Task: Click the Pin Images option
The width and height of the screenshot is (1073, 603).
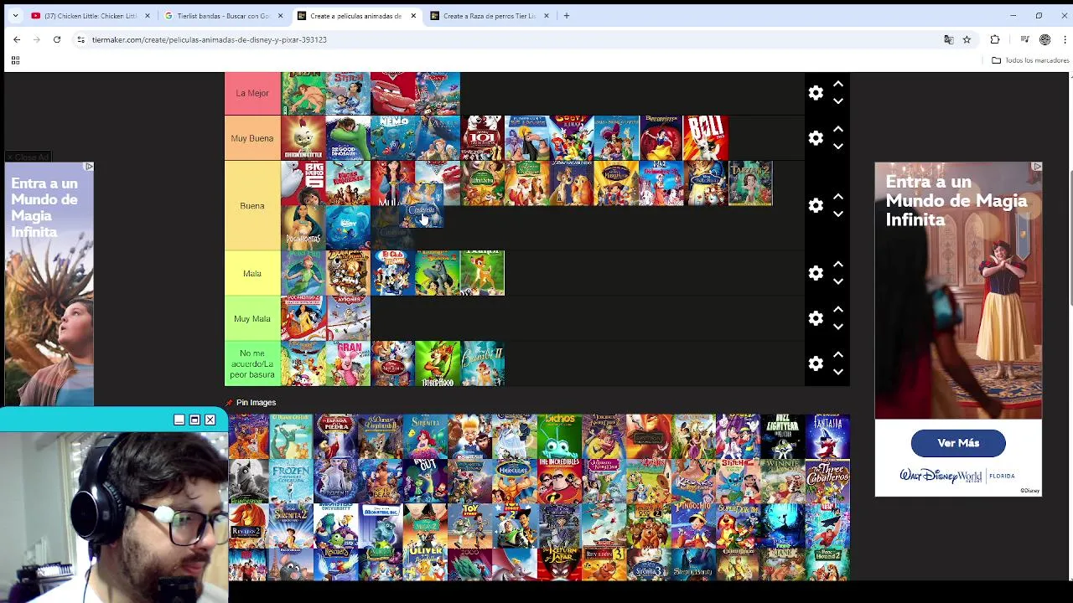Action: [x=251, y=403]
